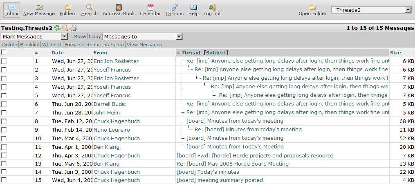Image resolution: width=415 pixels, height=184 pixels.
Task: Click the Log out door icon
Action: tap(212, 7)
